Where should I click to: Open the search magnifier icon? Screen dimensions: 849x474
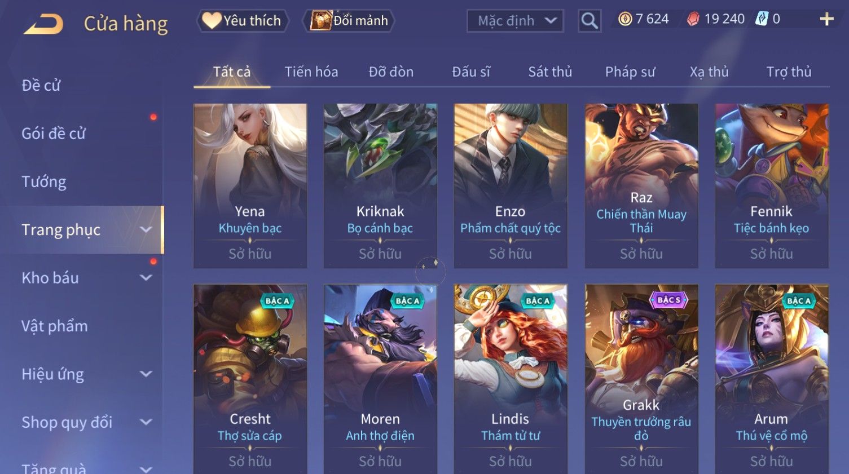pyautogui.click(x=590, y=21)
